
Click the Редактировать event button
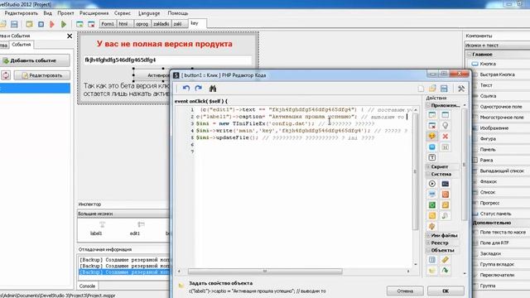[x=42, y=75]
